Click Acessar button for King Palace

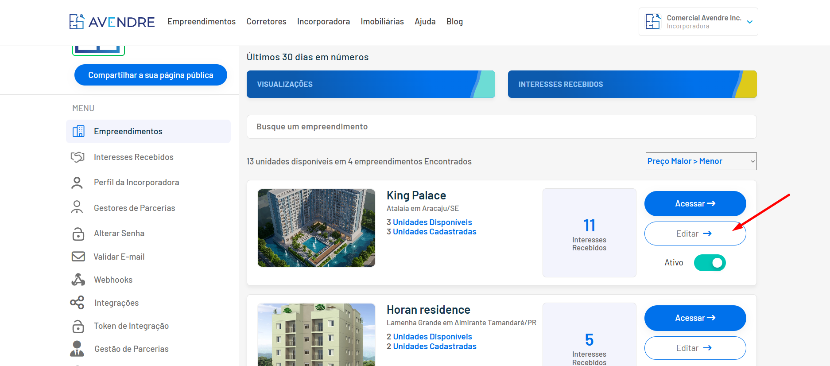(x=695, y=204)
